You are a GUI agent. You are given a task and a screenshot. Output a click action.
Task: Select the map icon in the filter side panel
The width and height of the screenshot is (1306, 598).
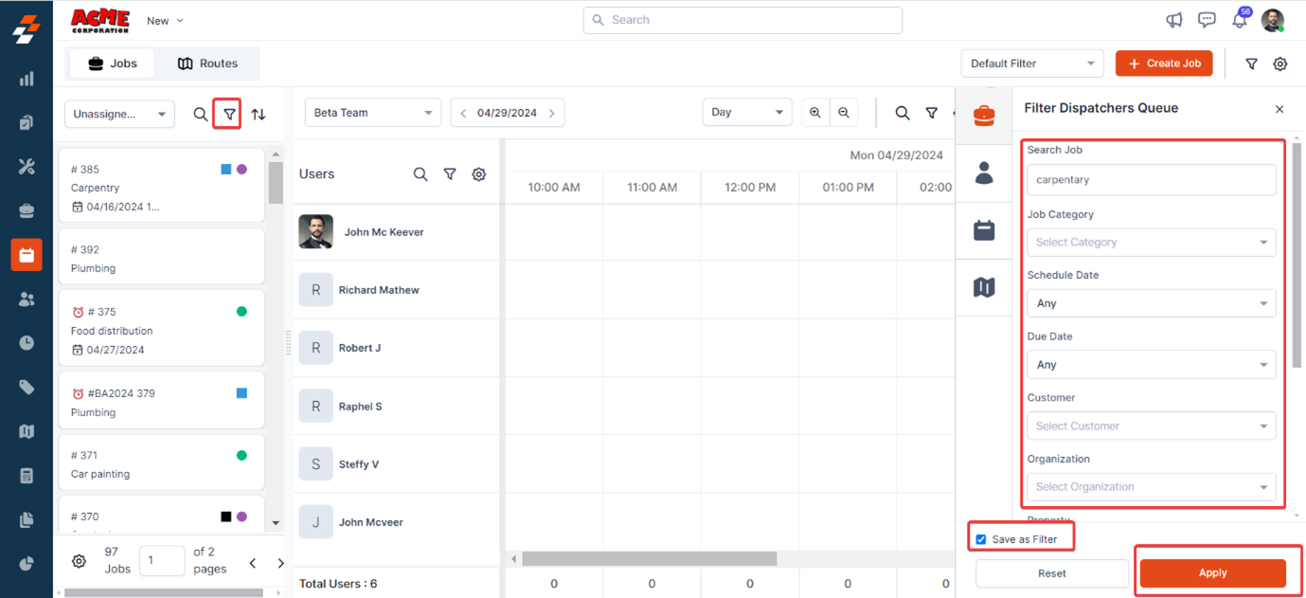[x=984, y=287]
